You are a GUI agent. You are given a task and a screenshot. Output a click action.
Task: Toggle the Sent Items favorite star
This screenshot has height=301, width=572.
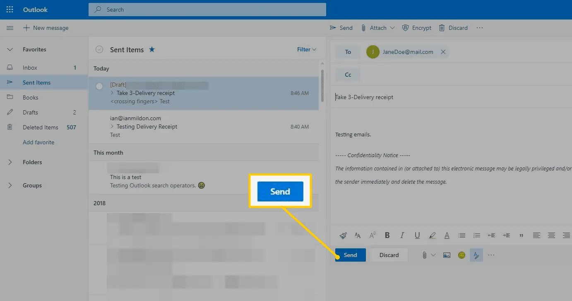tap(152, 49)
